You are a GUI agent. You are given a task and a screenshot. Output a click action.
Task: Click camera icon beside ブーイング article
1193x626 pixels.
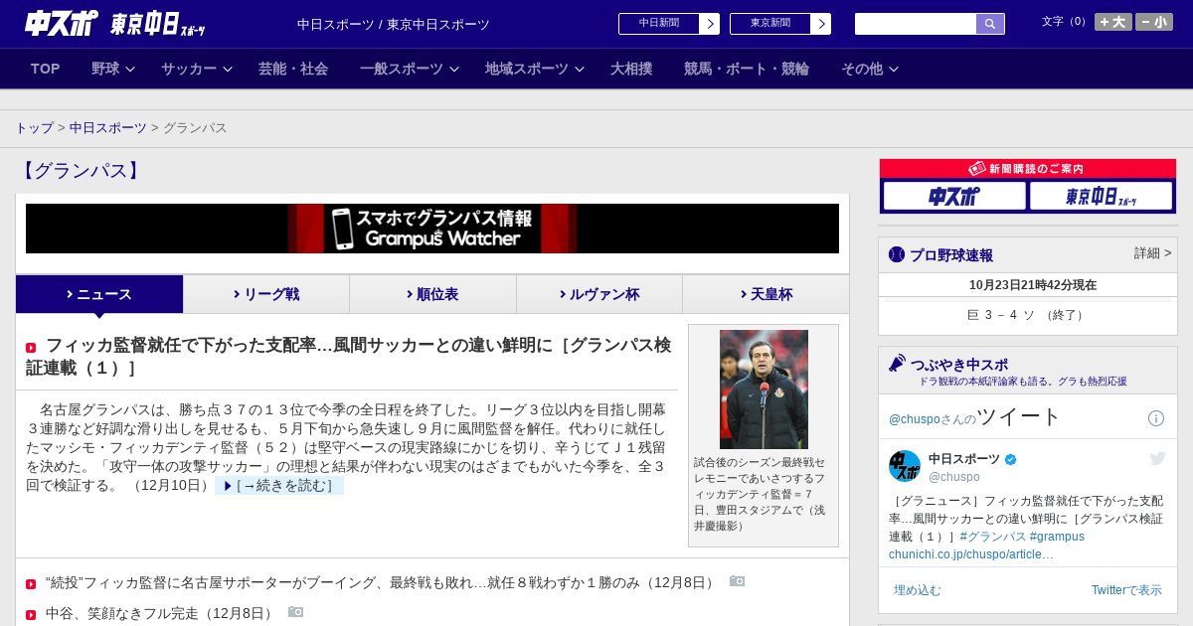(737, 581)
